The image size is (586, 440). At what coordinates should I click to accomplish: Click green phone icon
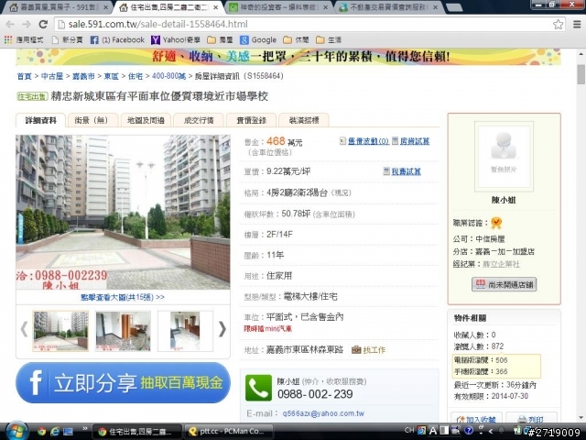[x=258, y=388]
